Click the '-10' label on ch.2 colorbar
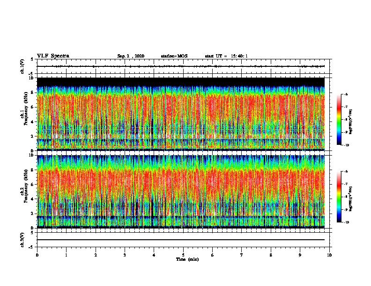The height and width of the screenshot is (286, 371). [x=346, y=222]
